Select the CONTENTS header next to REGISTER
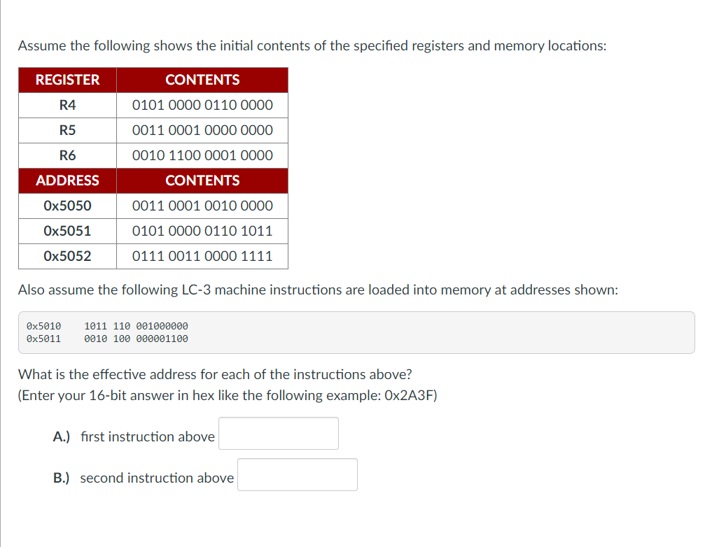 point(202,80)
